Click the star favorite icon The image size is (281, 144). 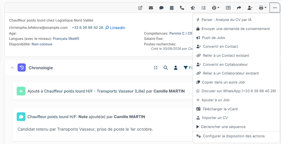coord(193,8)
